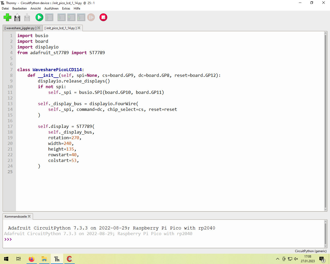
Task: Click the Step over toolbar icon
Action: [61, 18]
